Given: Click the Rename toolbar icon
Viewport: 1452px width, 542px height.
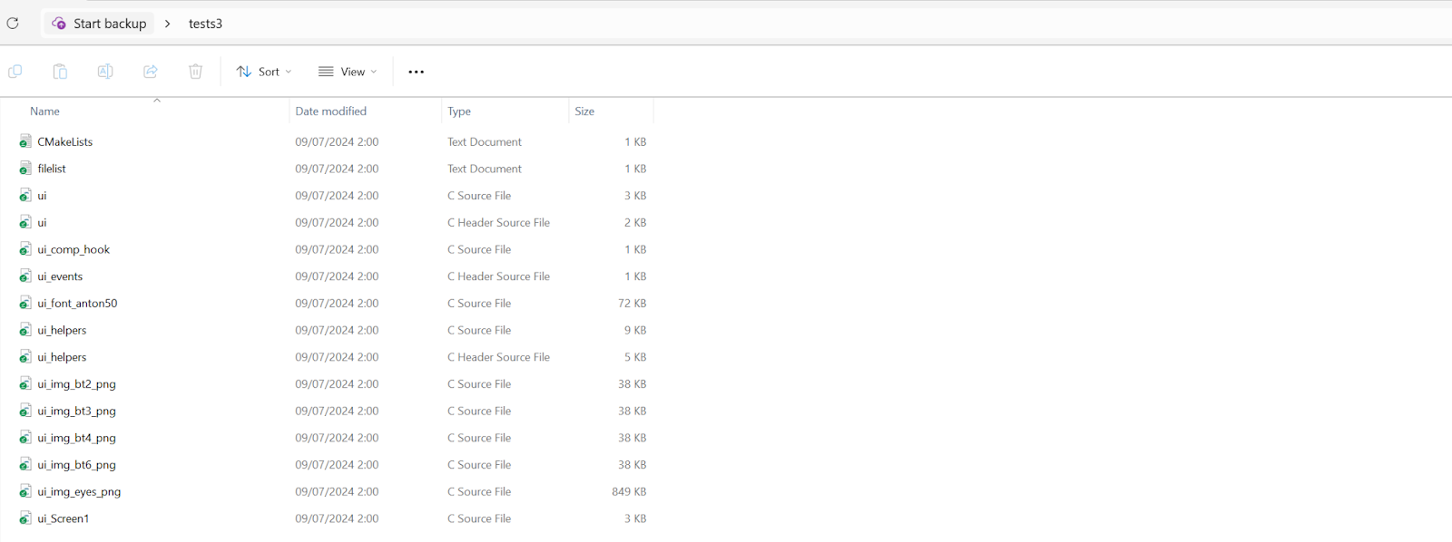Looking at the screenshot, I should coord(105,72).
